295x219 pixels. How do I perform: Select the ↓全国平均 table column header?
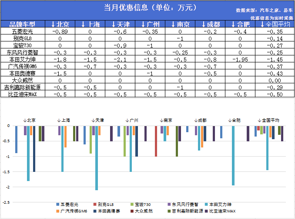[275, 24]
